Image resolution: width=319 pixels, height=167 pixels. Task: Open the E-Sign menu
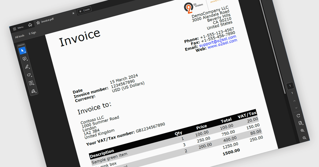click(32, 33)
